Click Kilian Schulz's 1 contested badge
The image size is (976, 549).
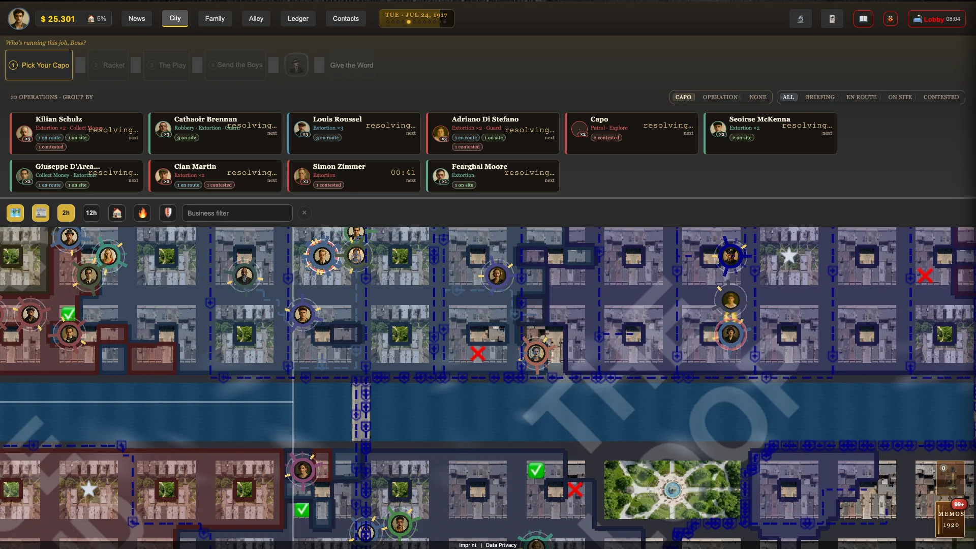51,147
